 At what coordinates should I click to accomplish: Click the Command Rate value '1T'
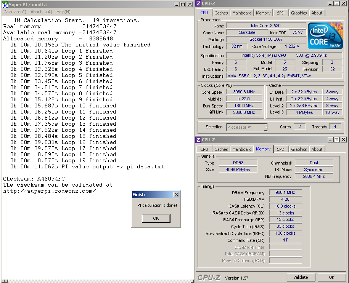coord(285,240)
